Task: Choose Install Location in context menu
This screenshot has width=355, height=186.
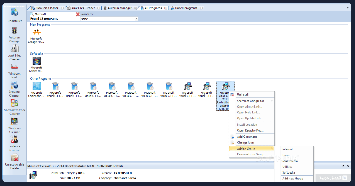Action: (252, 124)
